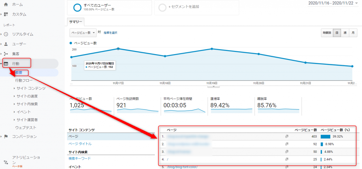Expand the サイト内検索 submenu
This screenshot has height=169, width=362.
coord(14,104)
